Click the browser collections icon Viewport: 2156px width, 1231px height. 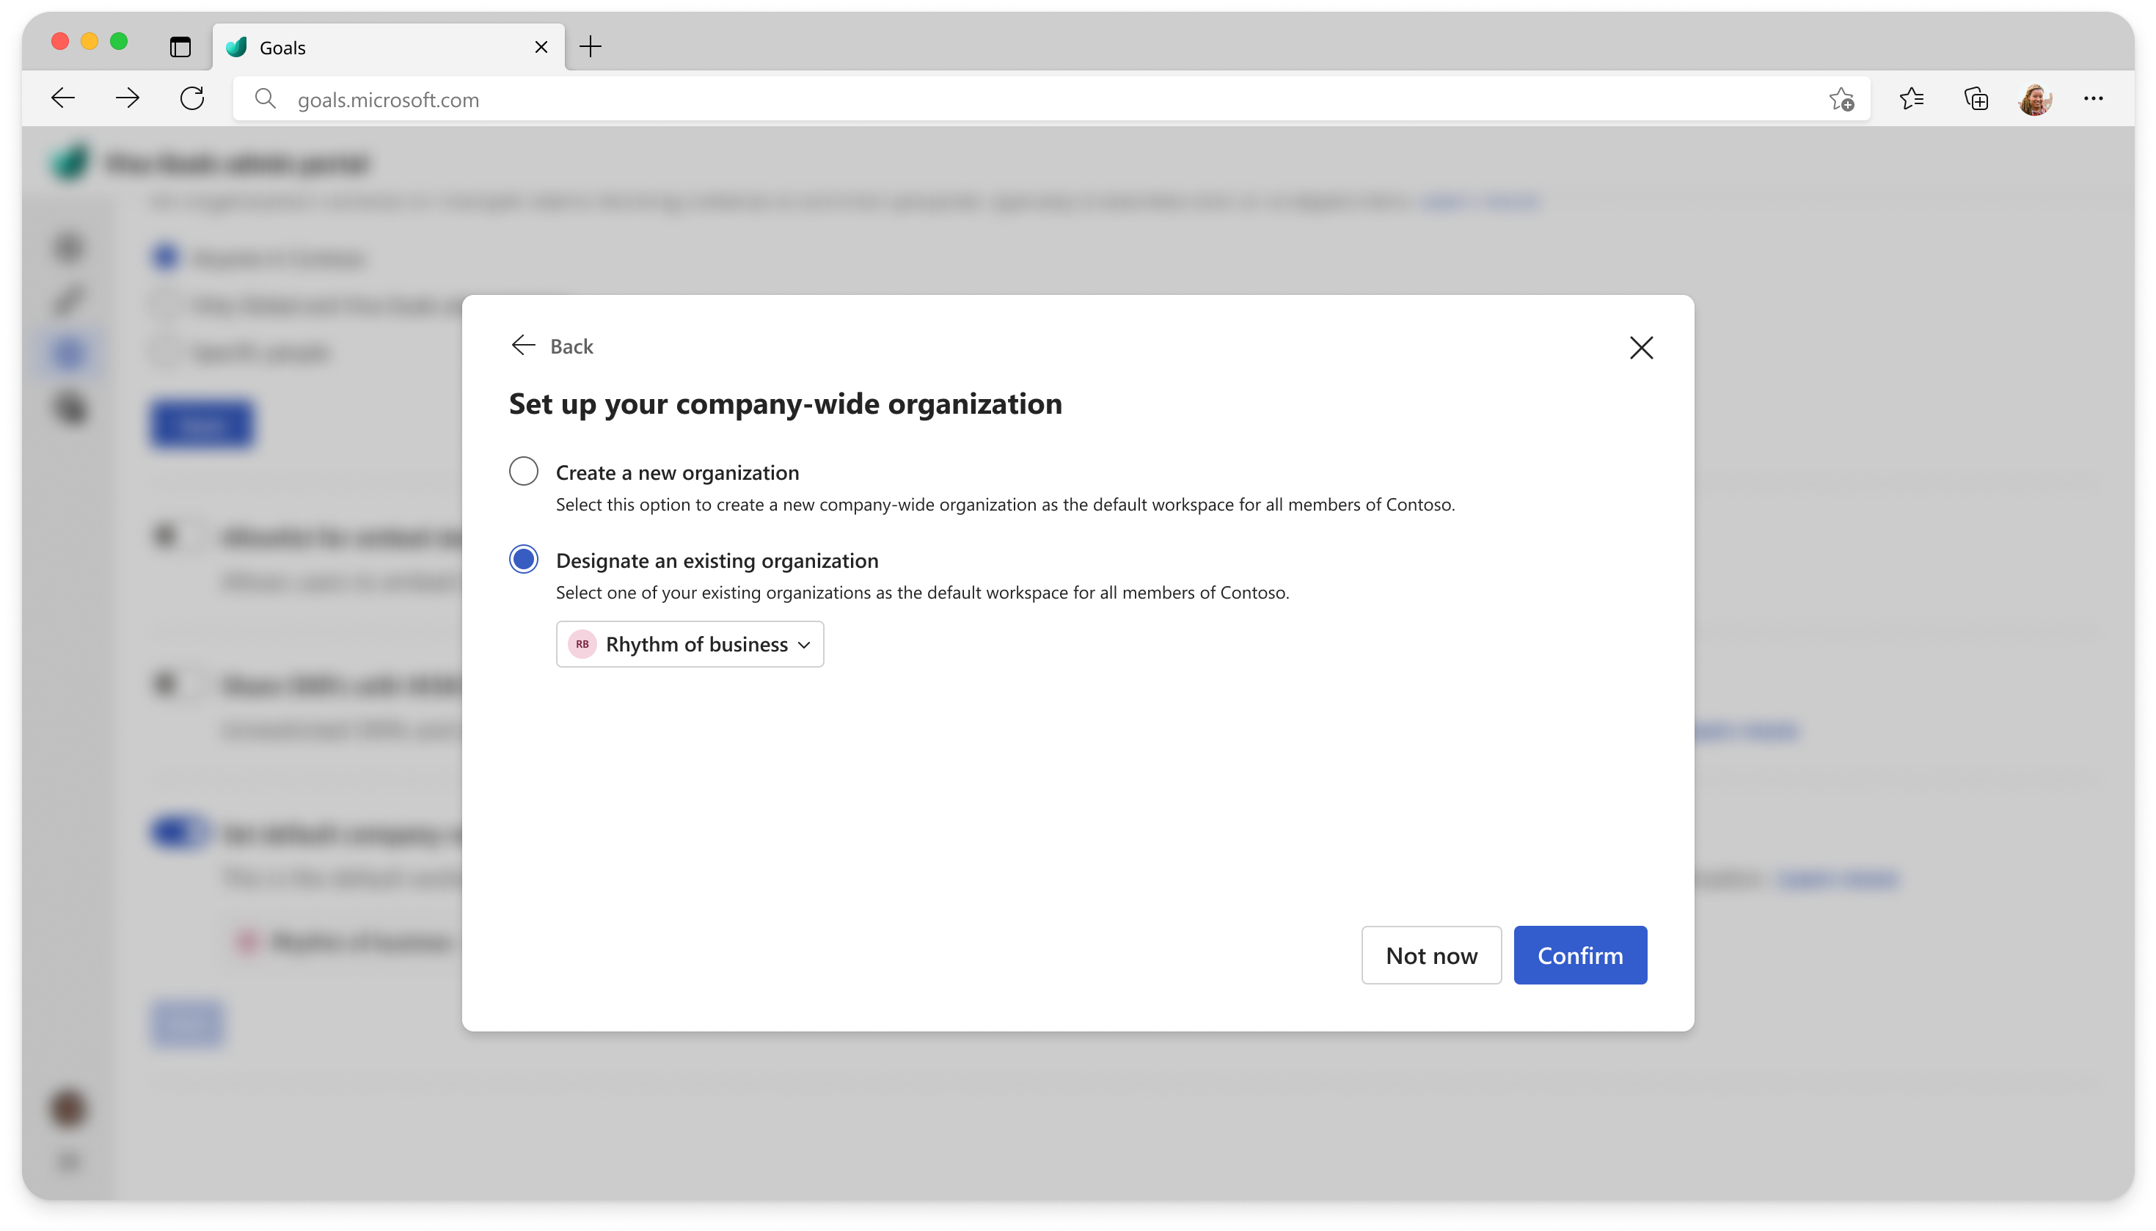[1977, 99]
